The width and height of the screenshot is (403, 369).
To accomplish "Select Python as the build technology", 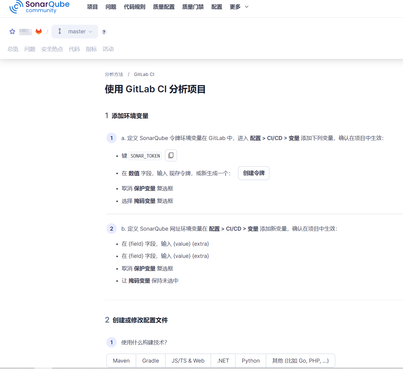I will 251,361.
